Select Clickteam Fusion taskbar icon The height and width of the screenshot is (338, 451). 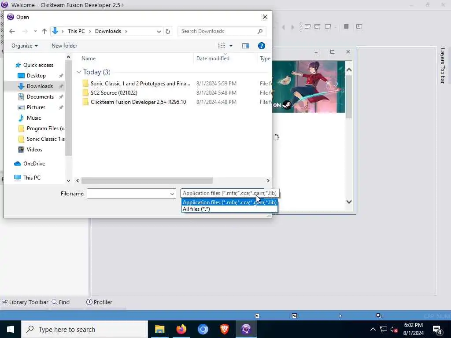(x=246, y=329)
